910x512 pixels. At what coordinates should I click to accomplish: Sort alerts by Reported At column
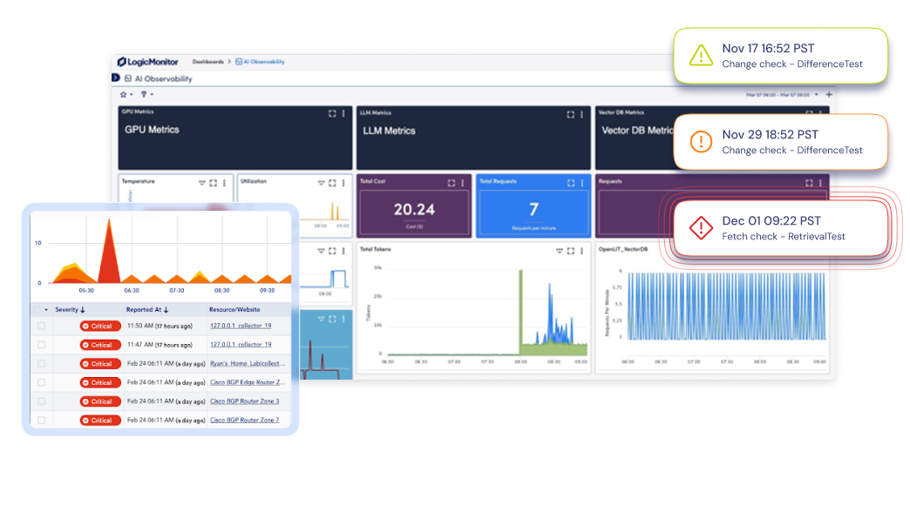tap(146, 310)
